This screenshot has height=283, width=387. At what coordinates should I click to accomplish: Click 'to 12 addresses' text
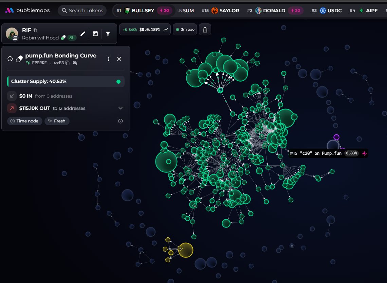pyautogui.click(x=69, y=109)
